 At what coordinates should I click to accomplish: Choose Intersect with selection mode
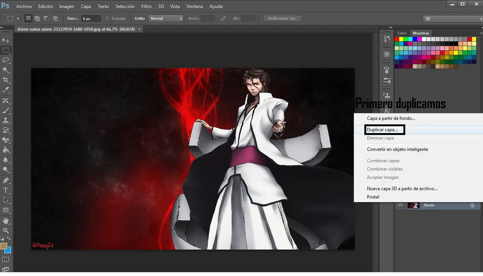click(55, 18)
